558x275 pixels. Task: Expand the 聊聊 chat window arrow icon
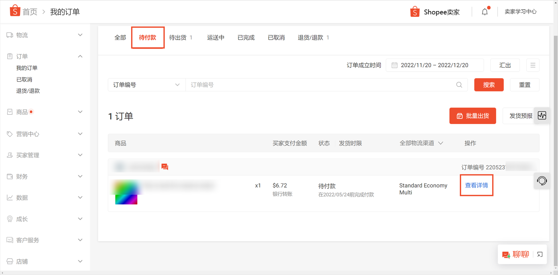[540, 255]
